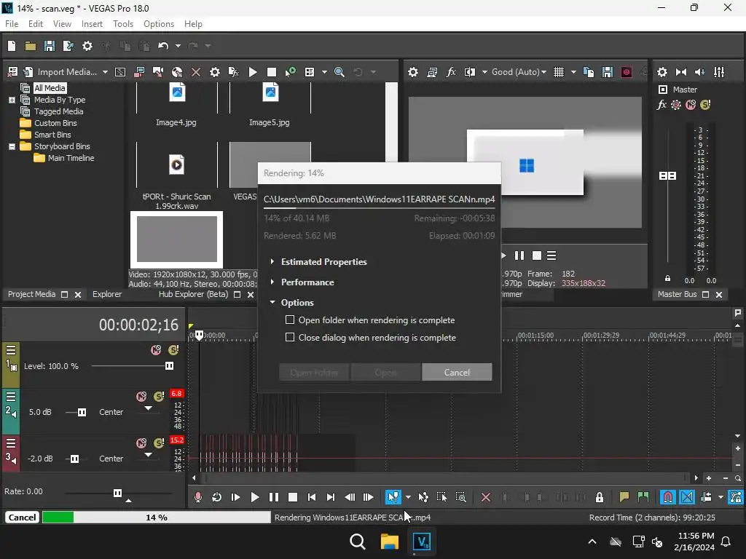Switch to the Explorer tab

pos(106,294)
